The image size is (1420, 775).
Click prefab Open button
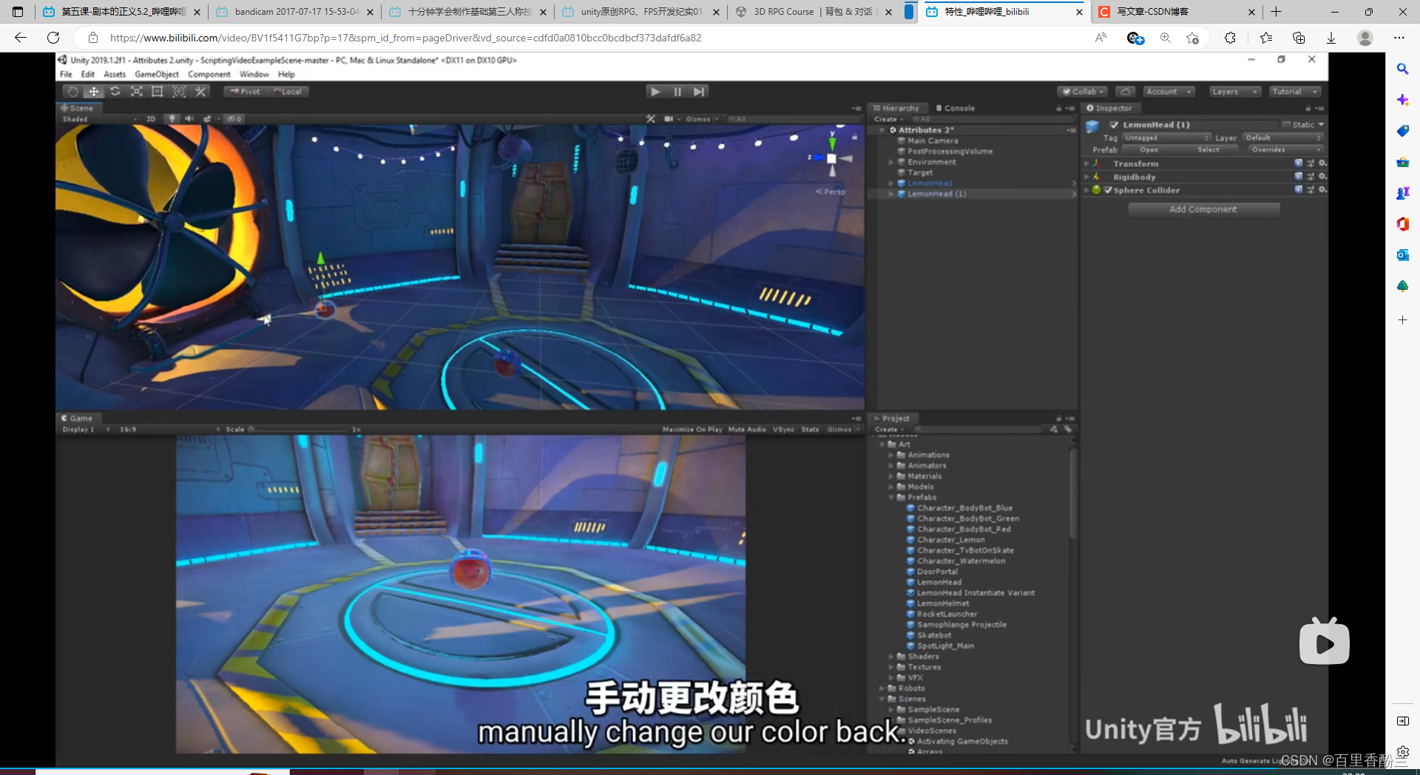pyautogui.click(x=1149, y=149)
